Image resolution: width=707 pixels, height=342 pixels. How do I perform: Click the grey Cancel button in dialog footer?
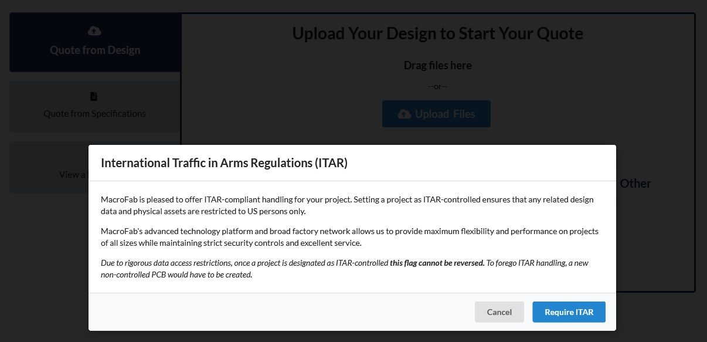[x=499, y=311]
